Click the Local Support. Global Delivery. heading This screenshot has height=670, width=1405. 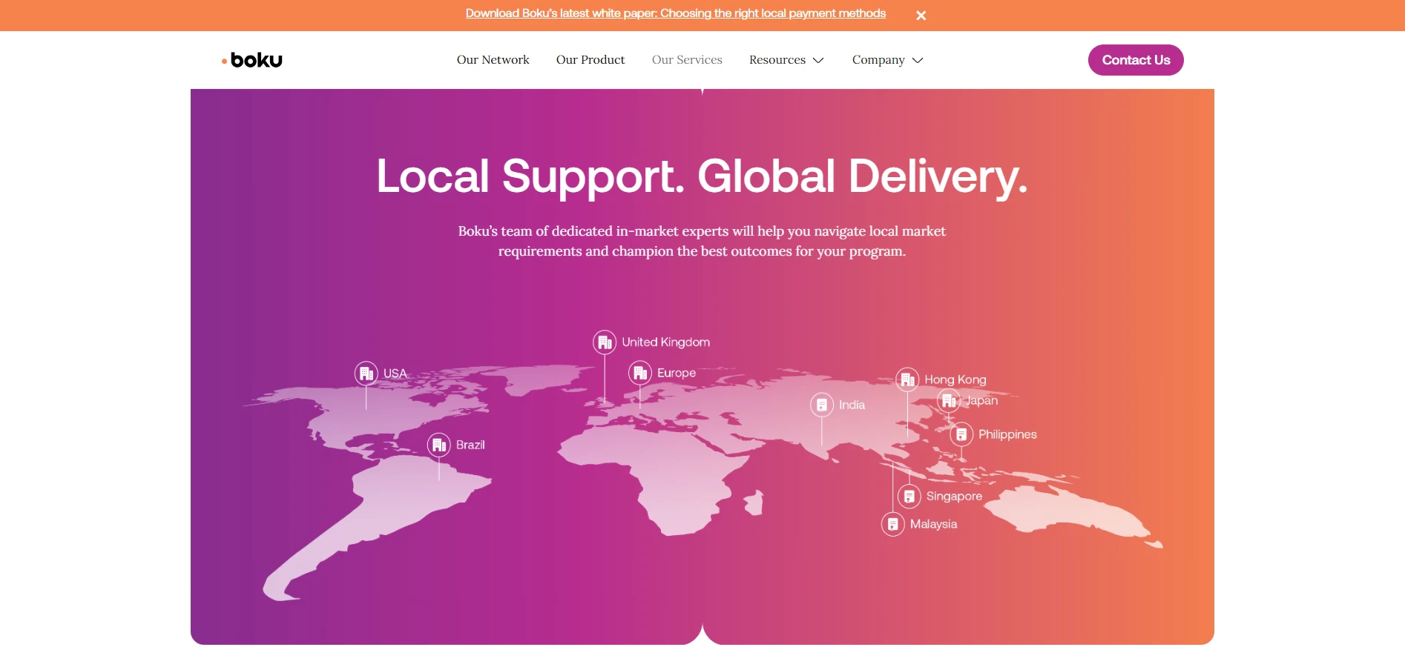click(702, 176)
